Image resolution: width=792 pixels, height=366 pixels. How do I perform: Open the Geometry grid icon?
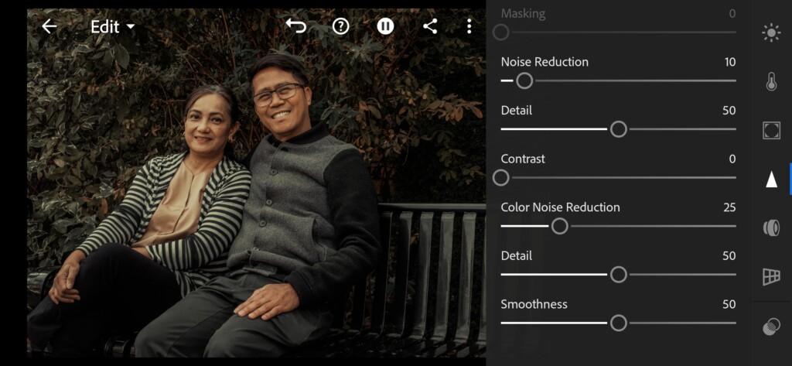771,276
